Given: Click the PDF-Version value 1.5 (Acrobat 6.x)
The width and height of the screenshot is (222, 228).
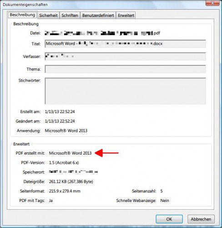Looking at the screenshot, I should [64, 163].
